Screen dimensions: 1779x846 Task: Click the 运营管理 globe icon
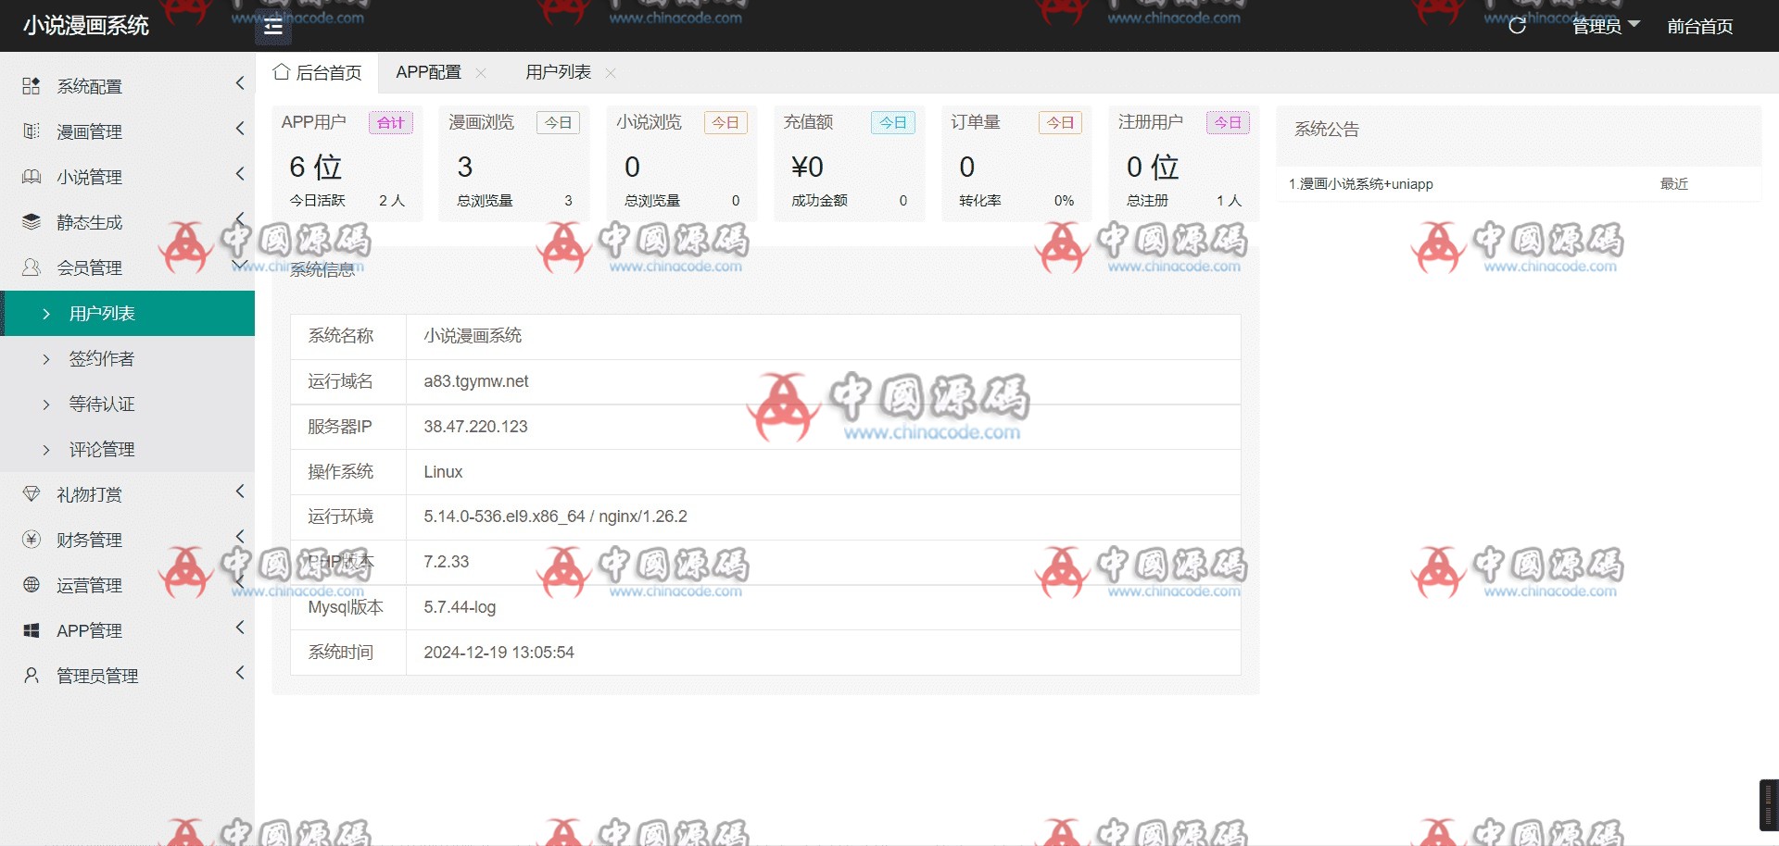tap(31, 585)
